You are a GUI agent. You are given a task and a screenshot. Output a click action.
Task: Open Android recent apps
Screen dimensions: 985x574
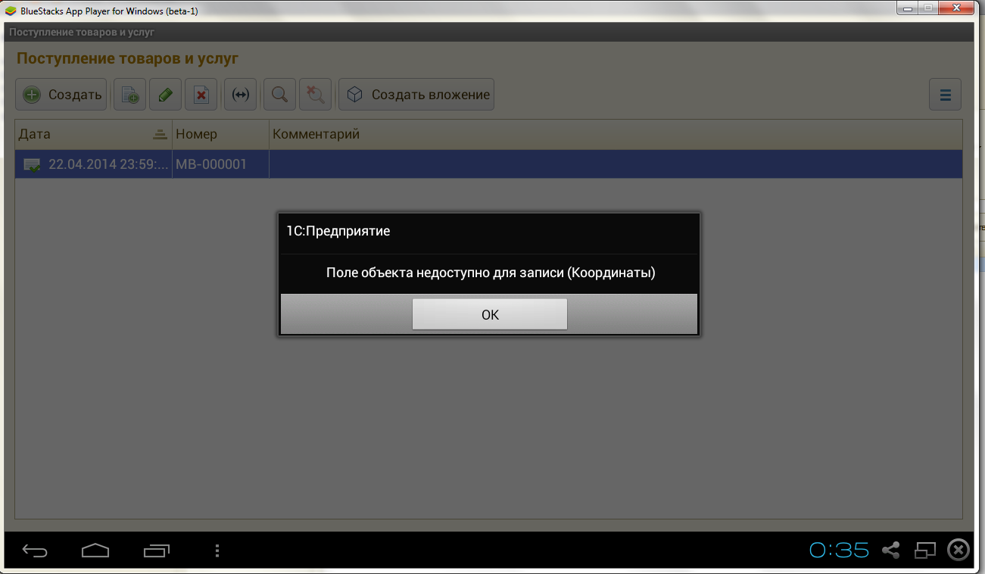click(x=157, y=551)
